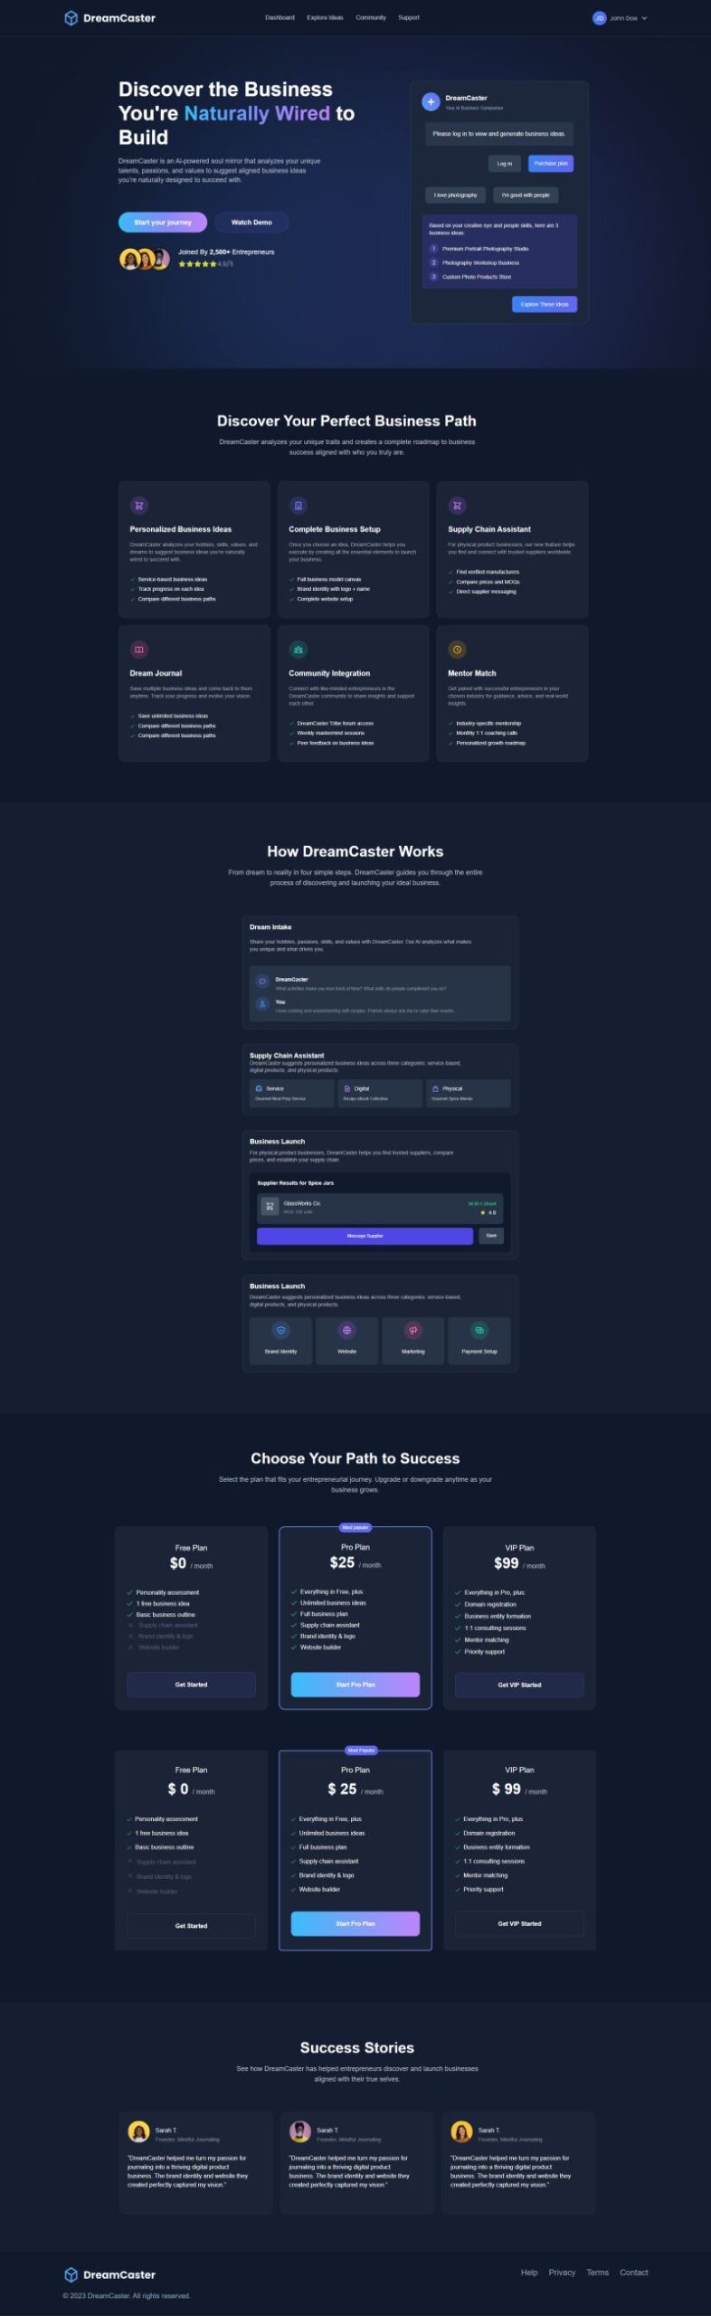Click the Physical shopping bag icon

click(435, 1089)
